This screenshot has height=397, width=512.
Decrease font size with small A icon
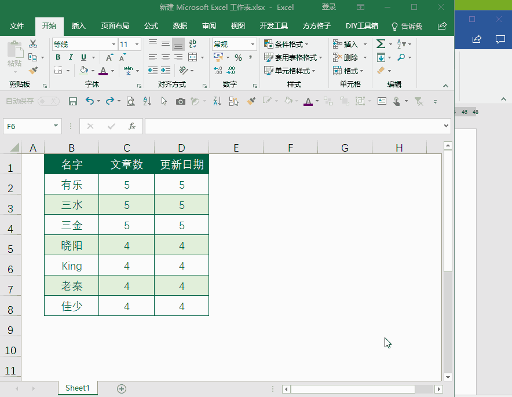122,57
